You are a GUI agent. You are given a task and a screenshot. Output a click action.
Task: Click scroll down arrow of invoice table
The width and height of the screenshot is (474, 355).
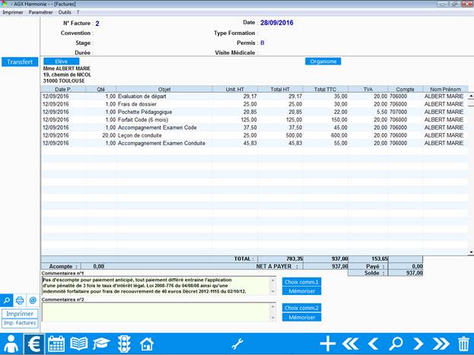point(471,252)
